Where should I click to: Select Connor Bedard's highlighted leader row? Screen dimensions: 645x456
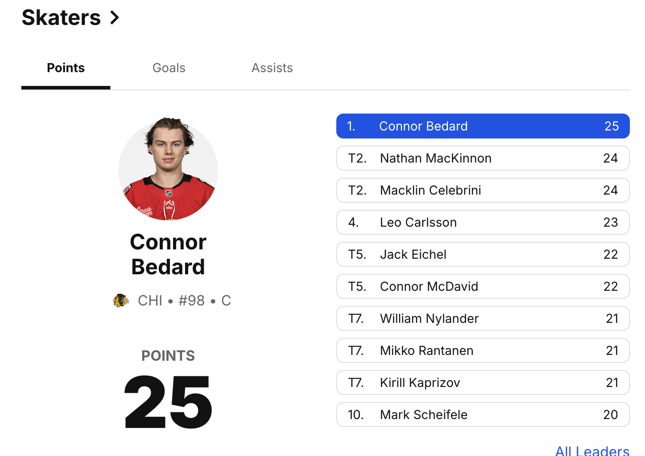pyautogui.click(x=483, y=126)
